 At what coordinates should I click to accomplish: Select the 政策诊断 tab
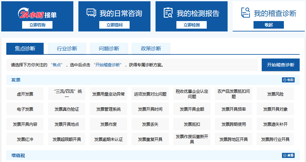(151, 48)
